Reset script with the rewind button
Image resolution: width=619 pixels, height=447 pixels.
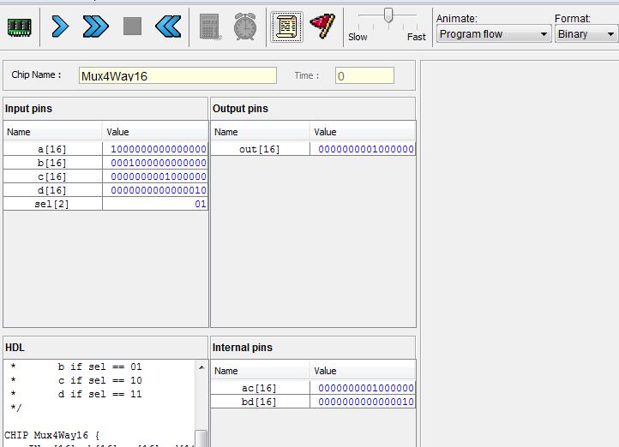(x=168, y=27)
